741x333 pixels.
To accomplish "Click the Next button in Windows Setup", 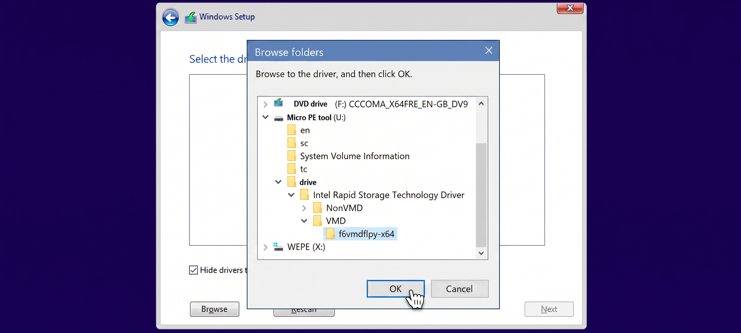I will pos(549,309).
